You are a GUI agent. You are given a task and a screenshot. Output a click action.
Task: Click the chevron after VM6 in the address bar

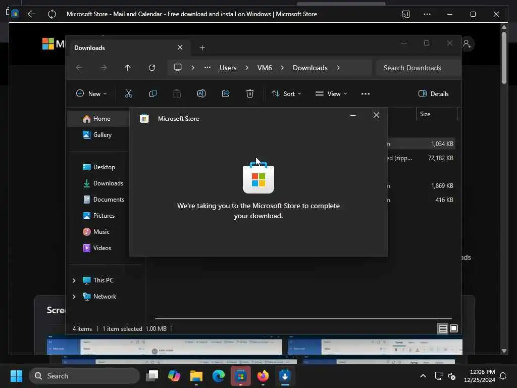(x=282, y=68)
